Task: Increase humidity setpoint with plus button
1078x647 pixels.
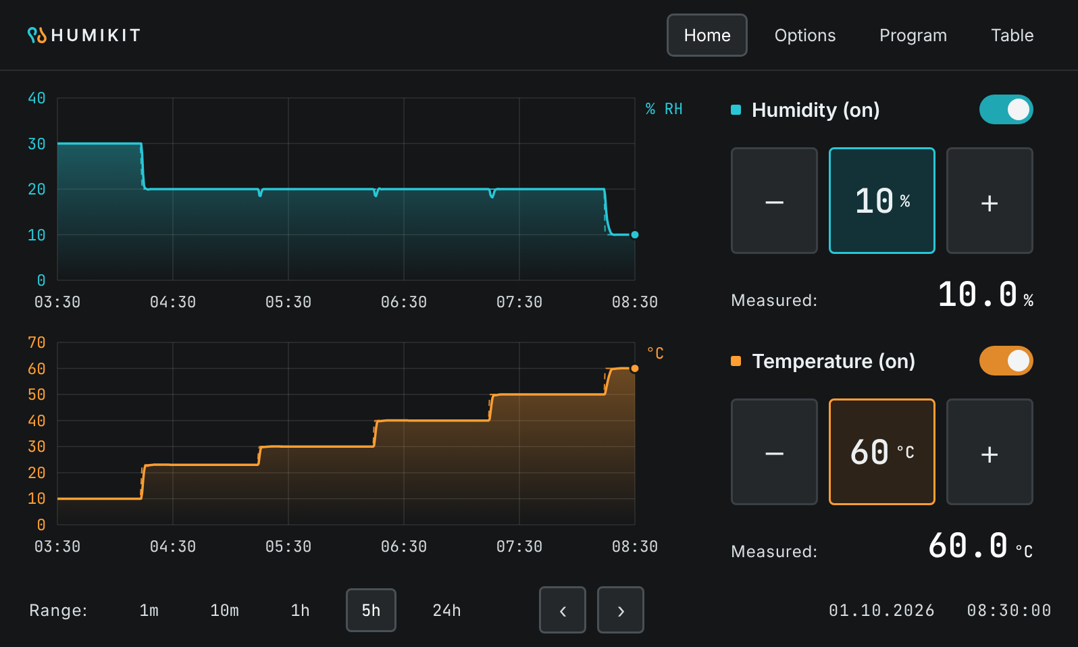Action: point(990,201)
